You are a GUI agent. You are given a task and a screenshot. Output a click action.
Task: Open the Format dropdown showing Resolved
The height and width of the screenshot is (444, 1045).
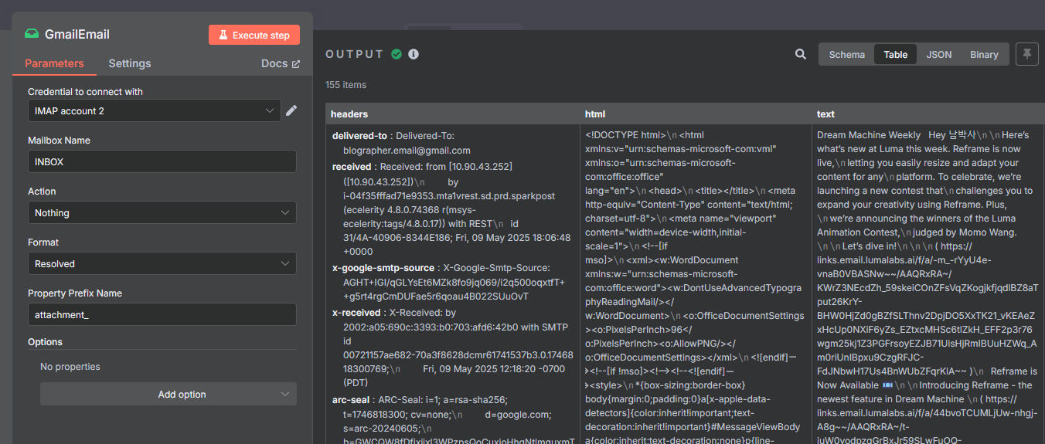click(x=162, y=263)
